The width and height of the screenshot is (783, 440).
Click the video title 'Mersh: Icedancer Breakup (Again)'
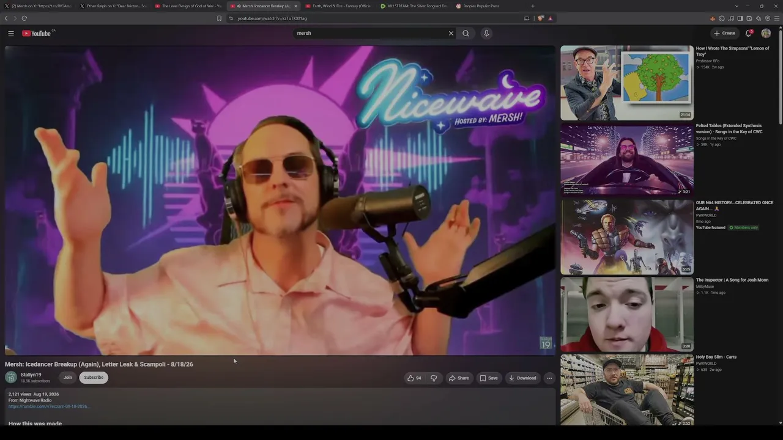[99, 364]
